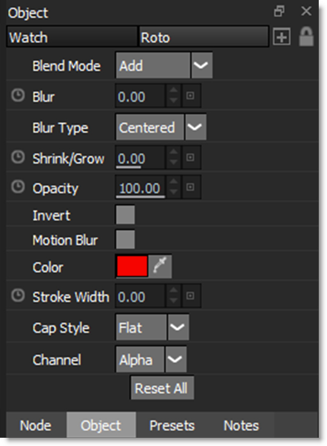Click the plus icon beside Roto

282,38
